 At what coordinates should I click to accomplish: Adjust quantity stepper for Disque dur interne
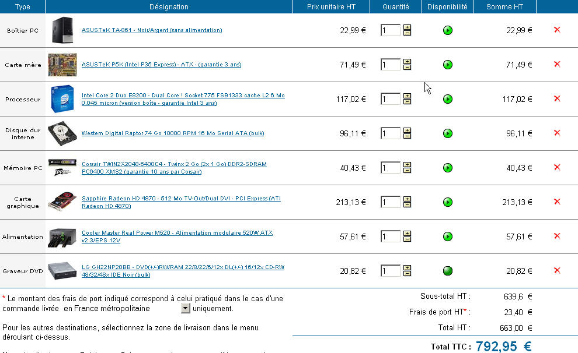coord(407,133)
